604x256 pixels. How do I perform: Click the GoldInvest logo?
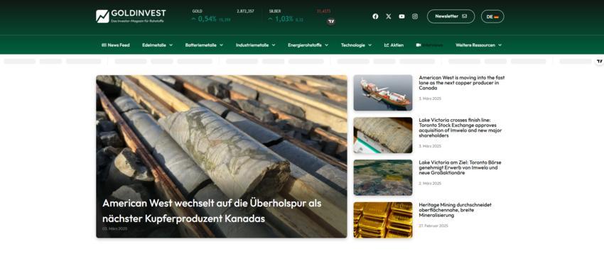coord(131,16)
